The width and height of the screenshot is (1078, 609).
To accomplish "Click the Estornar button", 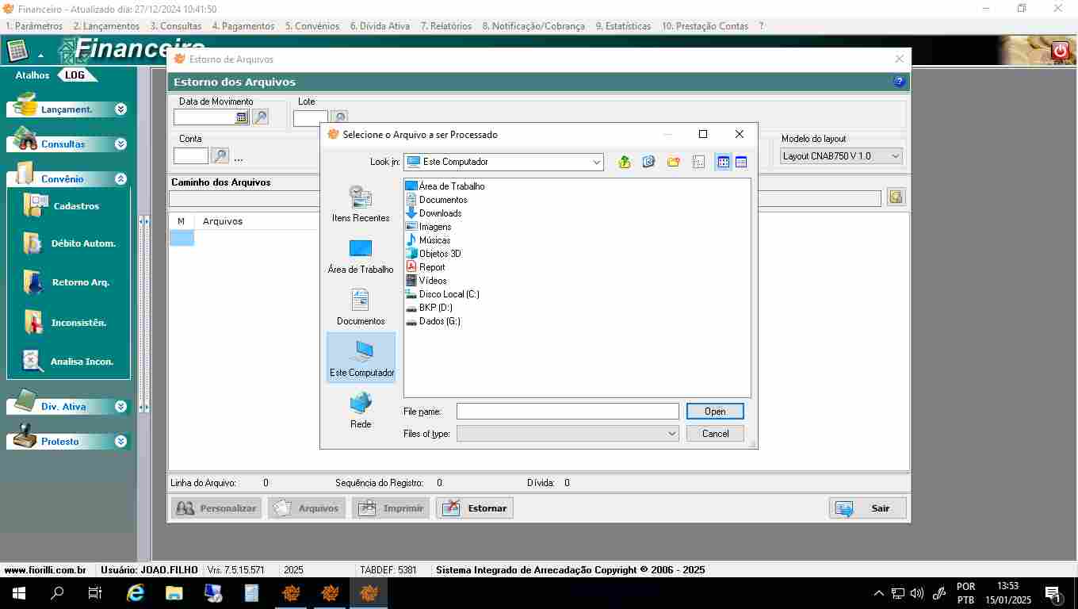I will tap(475, 508).
